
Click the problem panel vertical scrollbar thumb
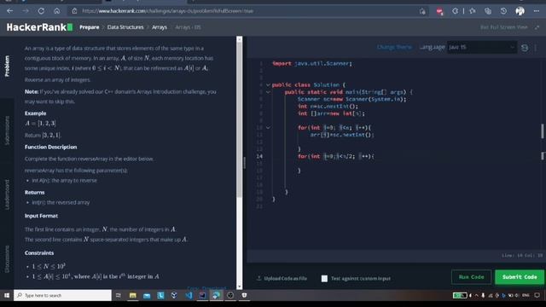click(x=239, y=120)
